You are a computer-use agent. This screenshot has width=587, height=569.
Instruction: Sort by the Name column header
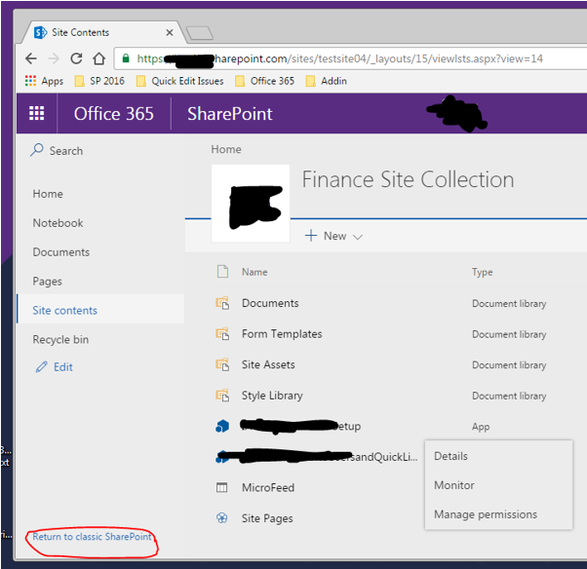click(x=254, y=272)
